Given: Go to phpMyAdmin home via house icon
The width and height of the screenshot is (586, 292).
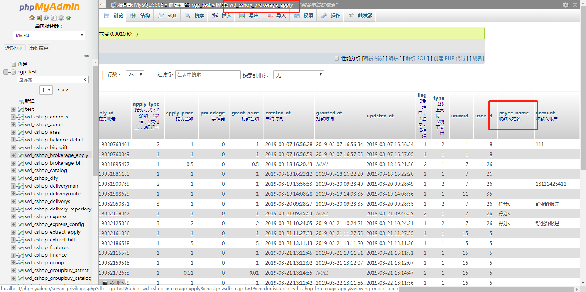Looking at the screenshot, I should [x=32, y=18].
